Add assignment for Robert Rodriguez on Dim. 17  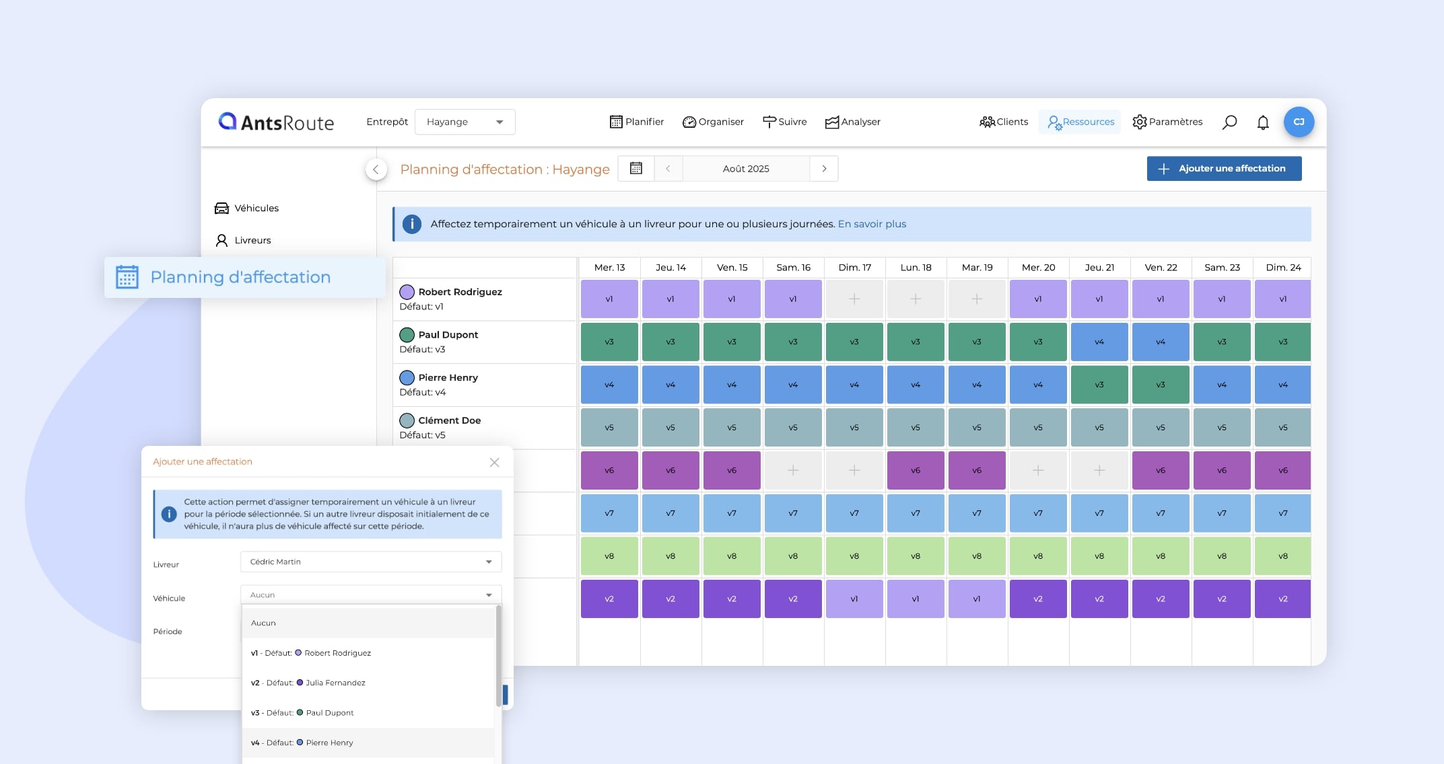coord(854,299)
